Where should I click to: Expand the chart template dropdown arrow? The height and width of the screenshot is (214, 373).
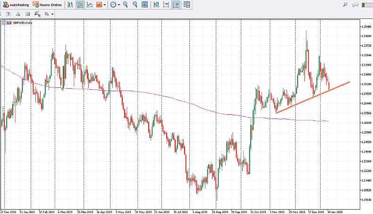104,5
